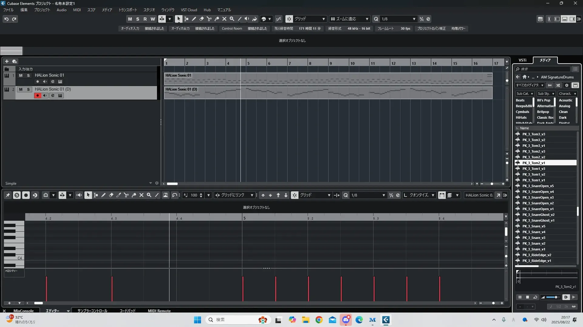This screenshot has height=327, width=583.
Task: Select the Zoom magnifier tool in main toolbar
Action: pyautogui.click(x=232, y=19)
